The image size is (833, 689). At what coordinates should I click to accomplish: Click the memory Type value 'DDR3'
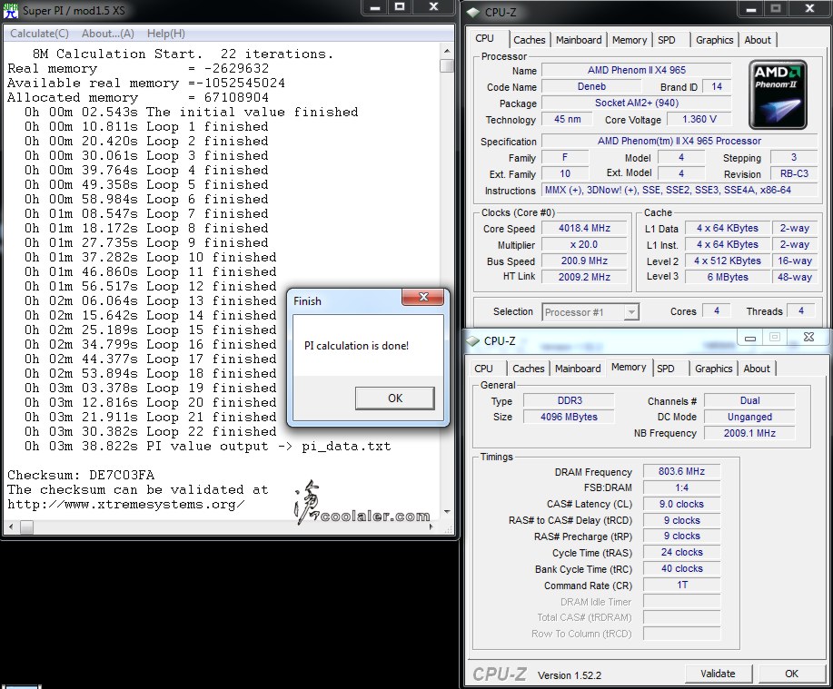tap(569, 400)
